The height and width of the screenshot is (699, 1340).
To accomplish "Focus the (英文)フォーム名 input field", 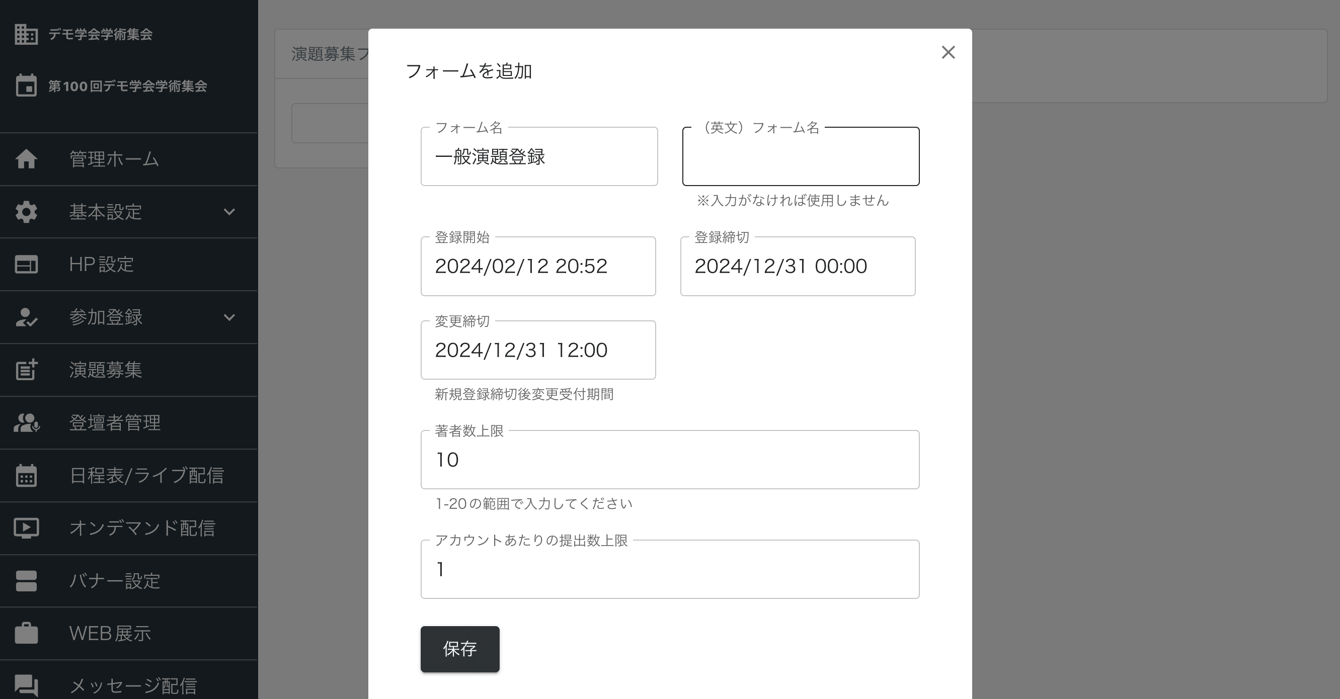I will pyautogui.click(x=801, y=156).
